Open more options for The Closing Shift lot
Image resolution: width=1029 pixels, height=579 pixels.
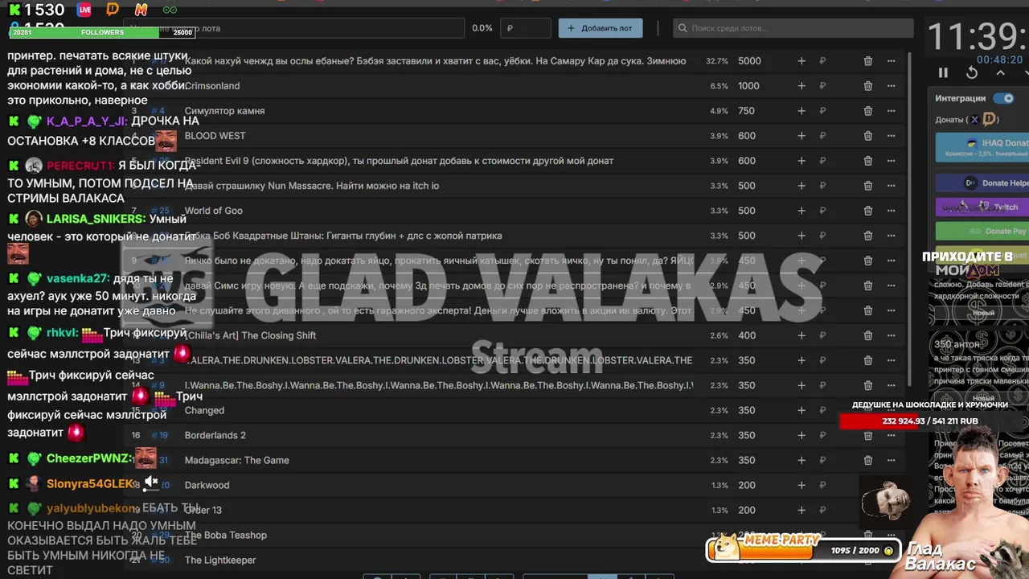coord(891,335)
